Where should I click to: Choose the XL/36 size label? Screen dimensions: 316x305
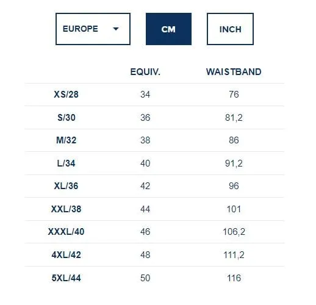(x=66, y=186)
